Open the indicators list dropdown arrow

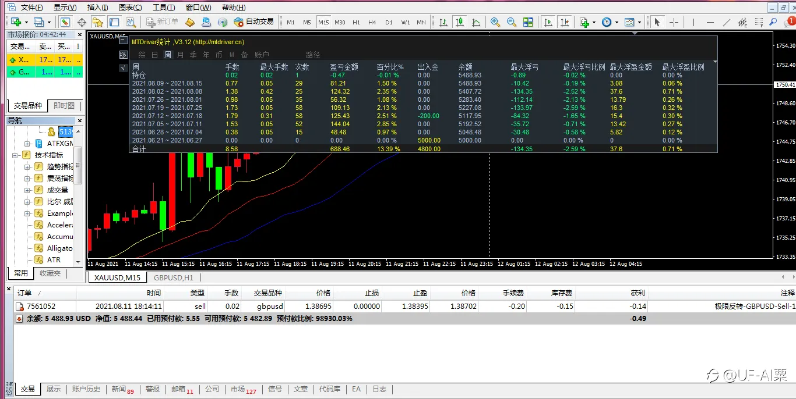click(594, 22)
